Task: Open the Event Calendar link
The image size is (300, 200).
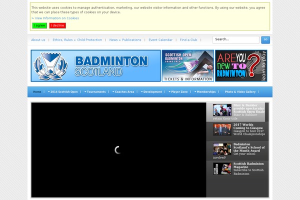Action: (160, 40)
